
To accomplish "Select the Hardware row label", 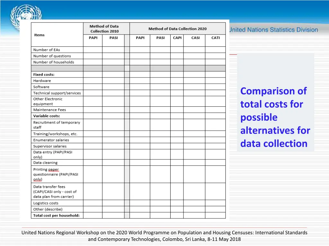I will pos(42,81).
